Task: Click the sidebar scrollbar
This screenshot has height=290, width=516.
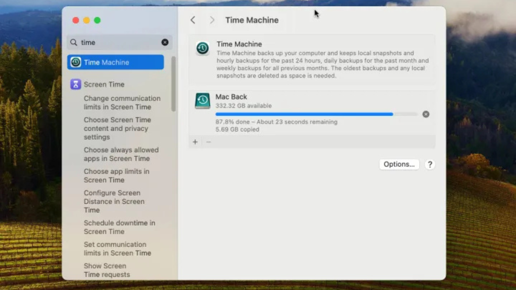Action: [173, 84]
